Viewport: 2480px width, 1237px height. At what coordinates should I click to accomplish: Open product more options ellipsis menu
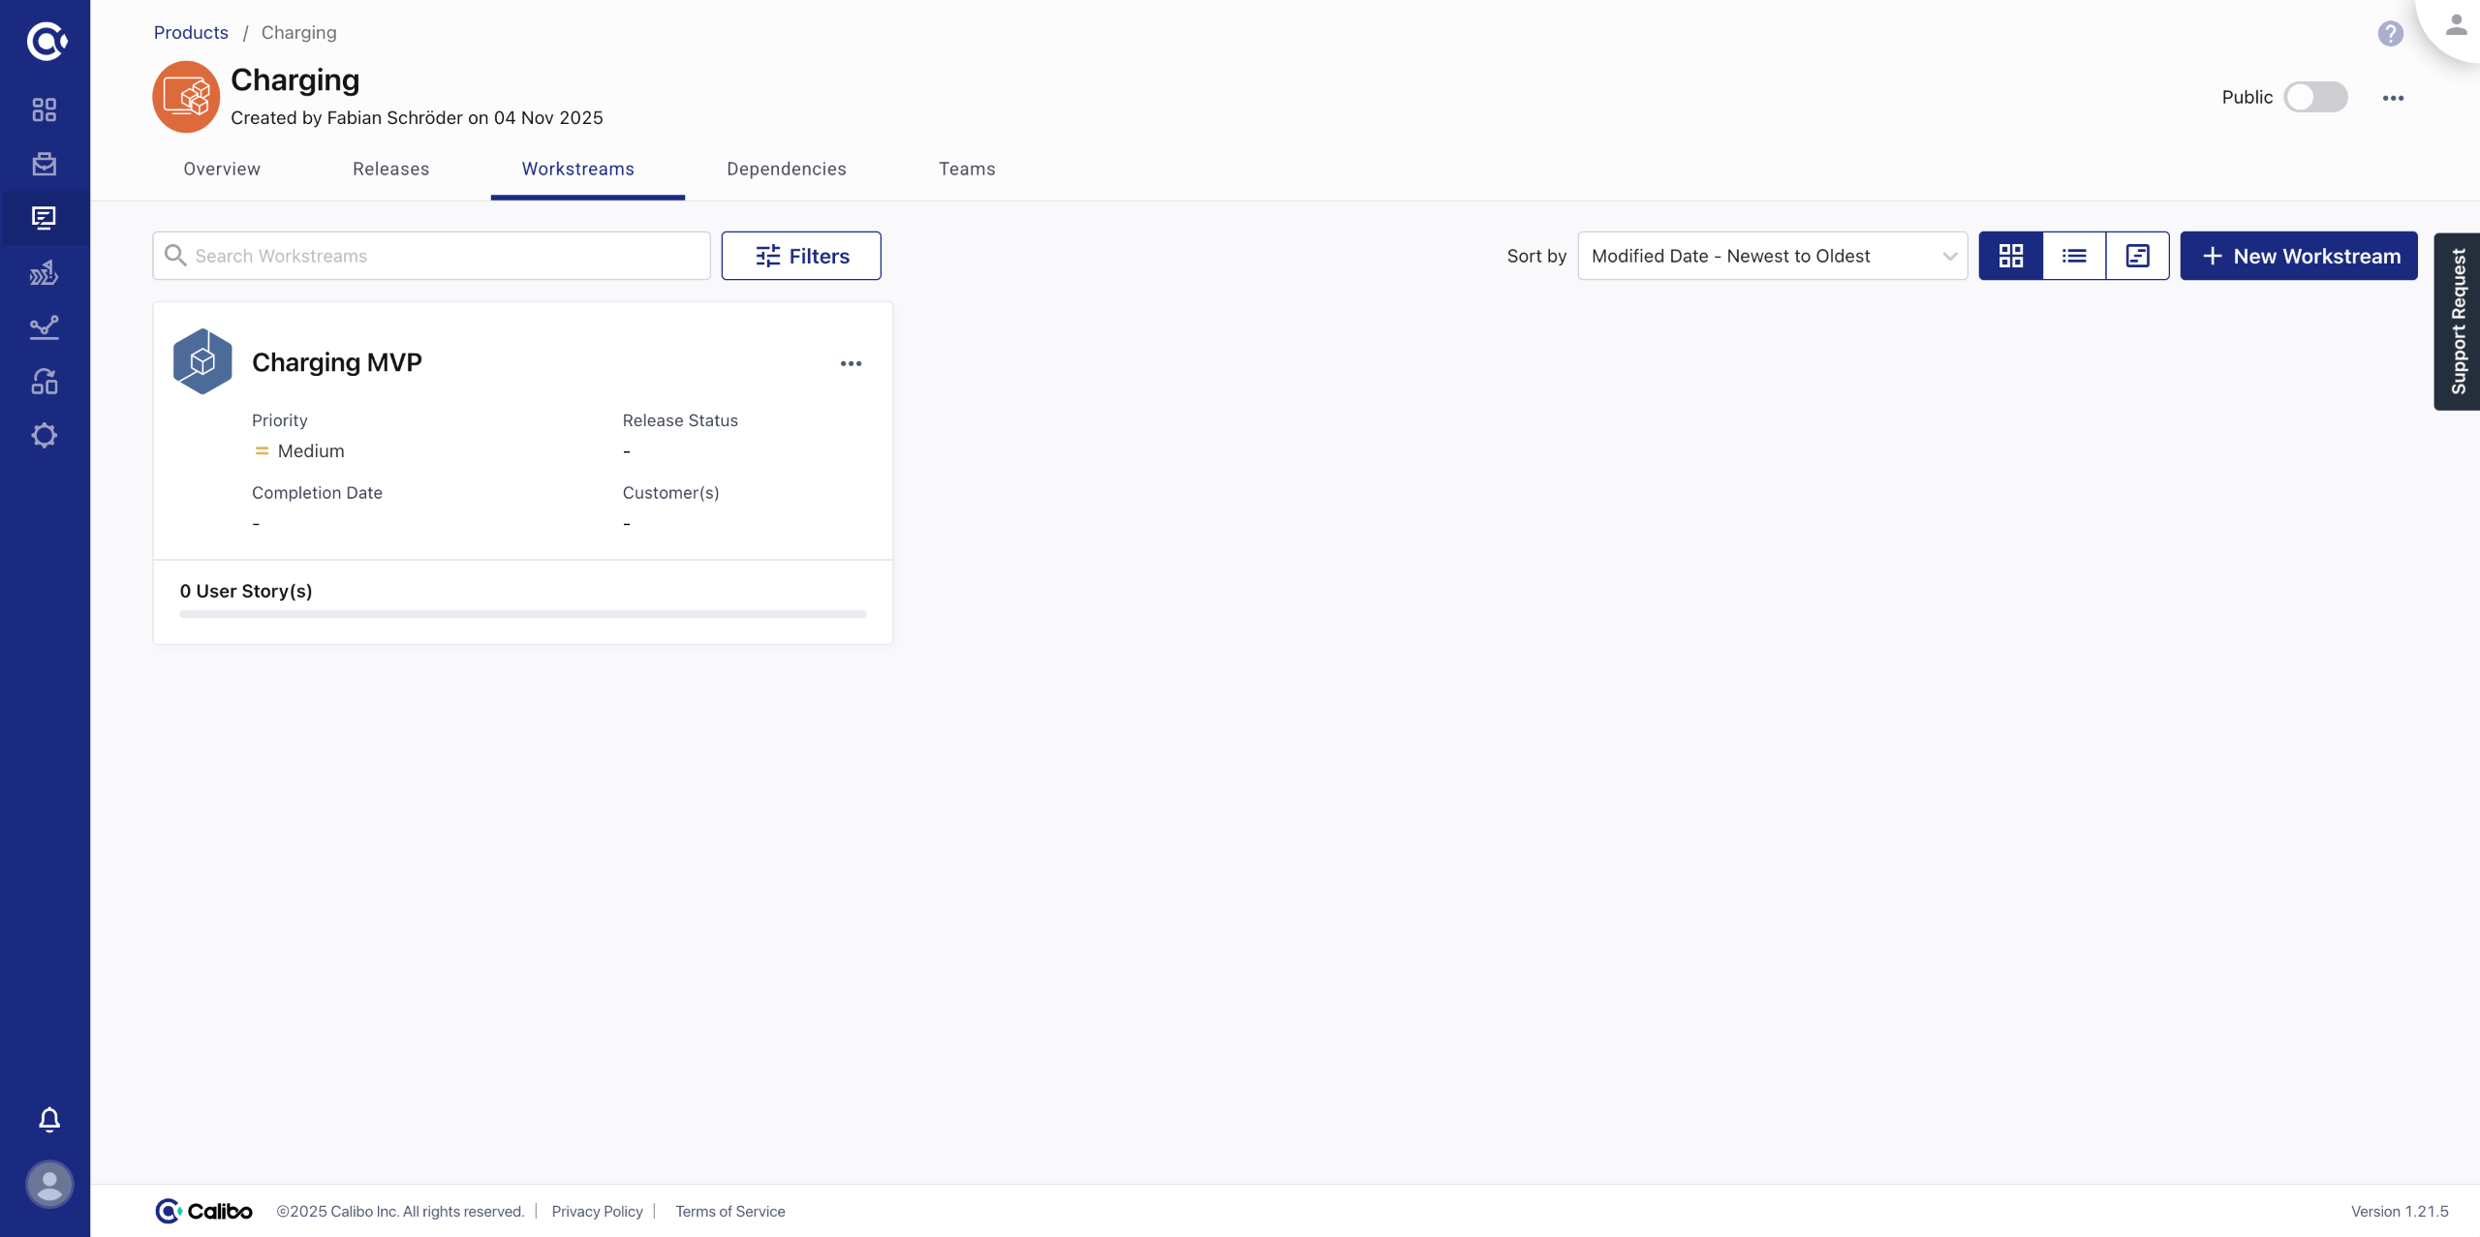point(2393,98)
